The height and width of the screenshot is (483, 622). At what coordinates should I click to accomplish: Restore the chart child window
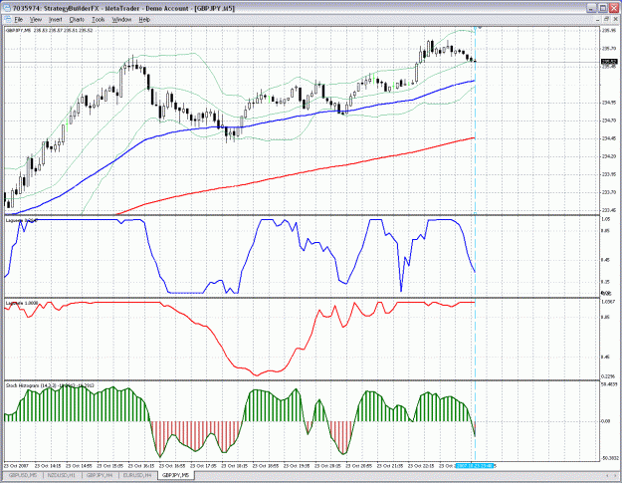click(606, 19)
